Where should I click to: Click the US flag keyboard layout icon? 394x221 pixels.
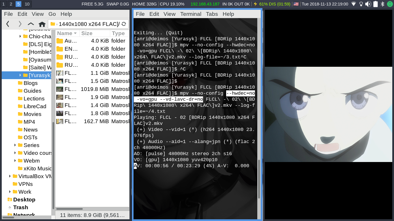click(296, 4)
